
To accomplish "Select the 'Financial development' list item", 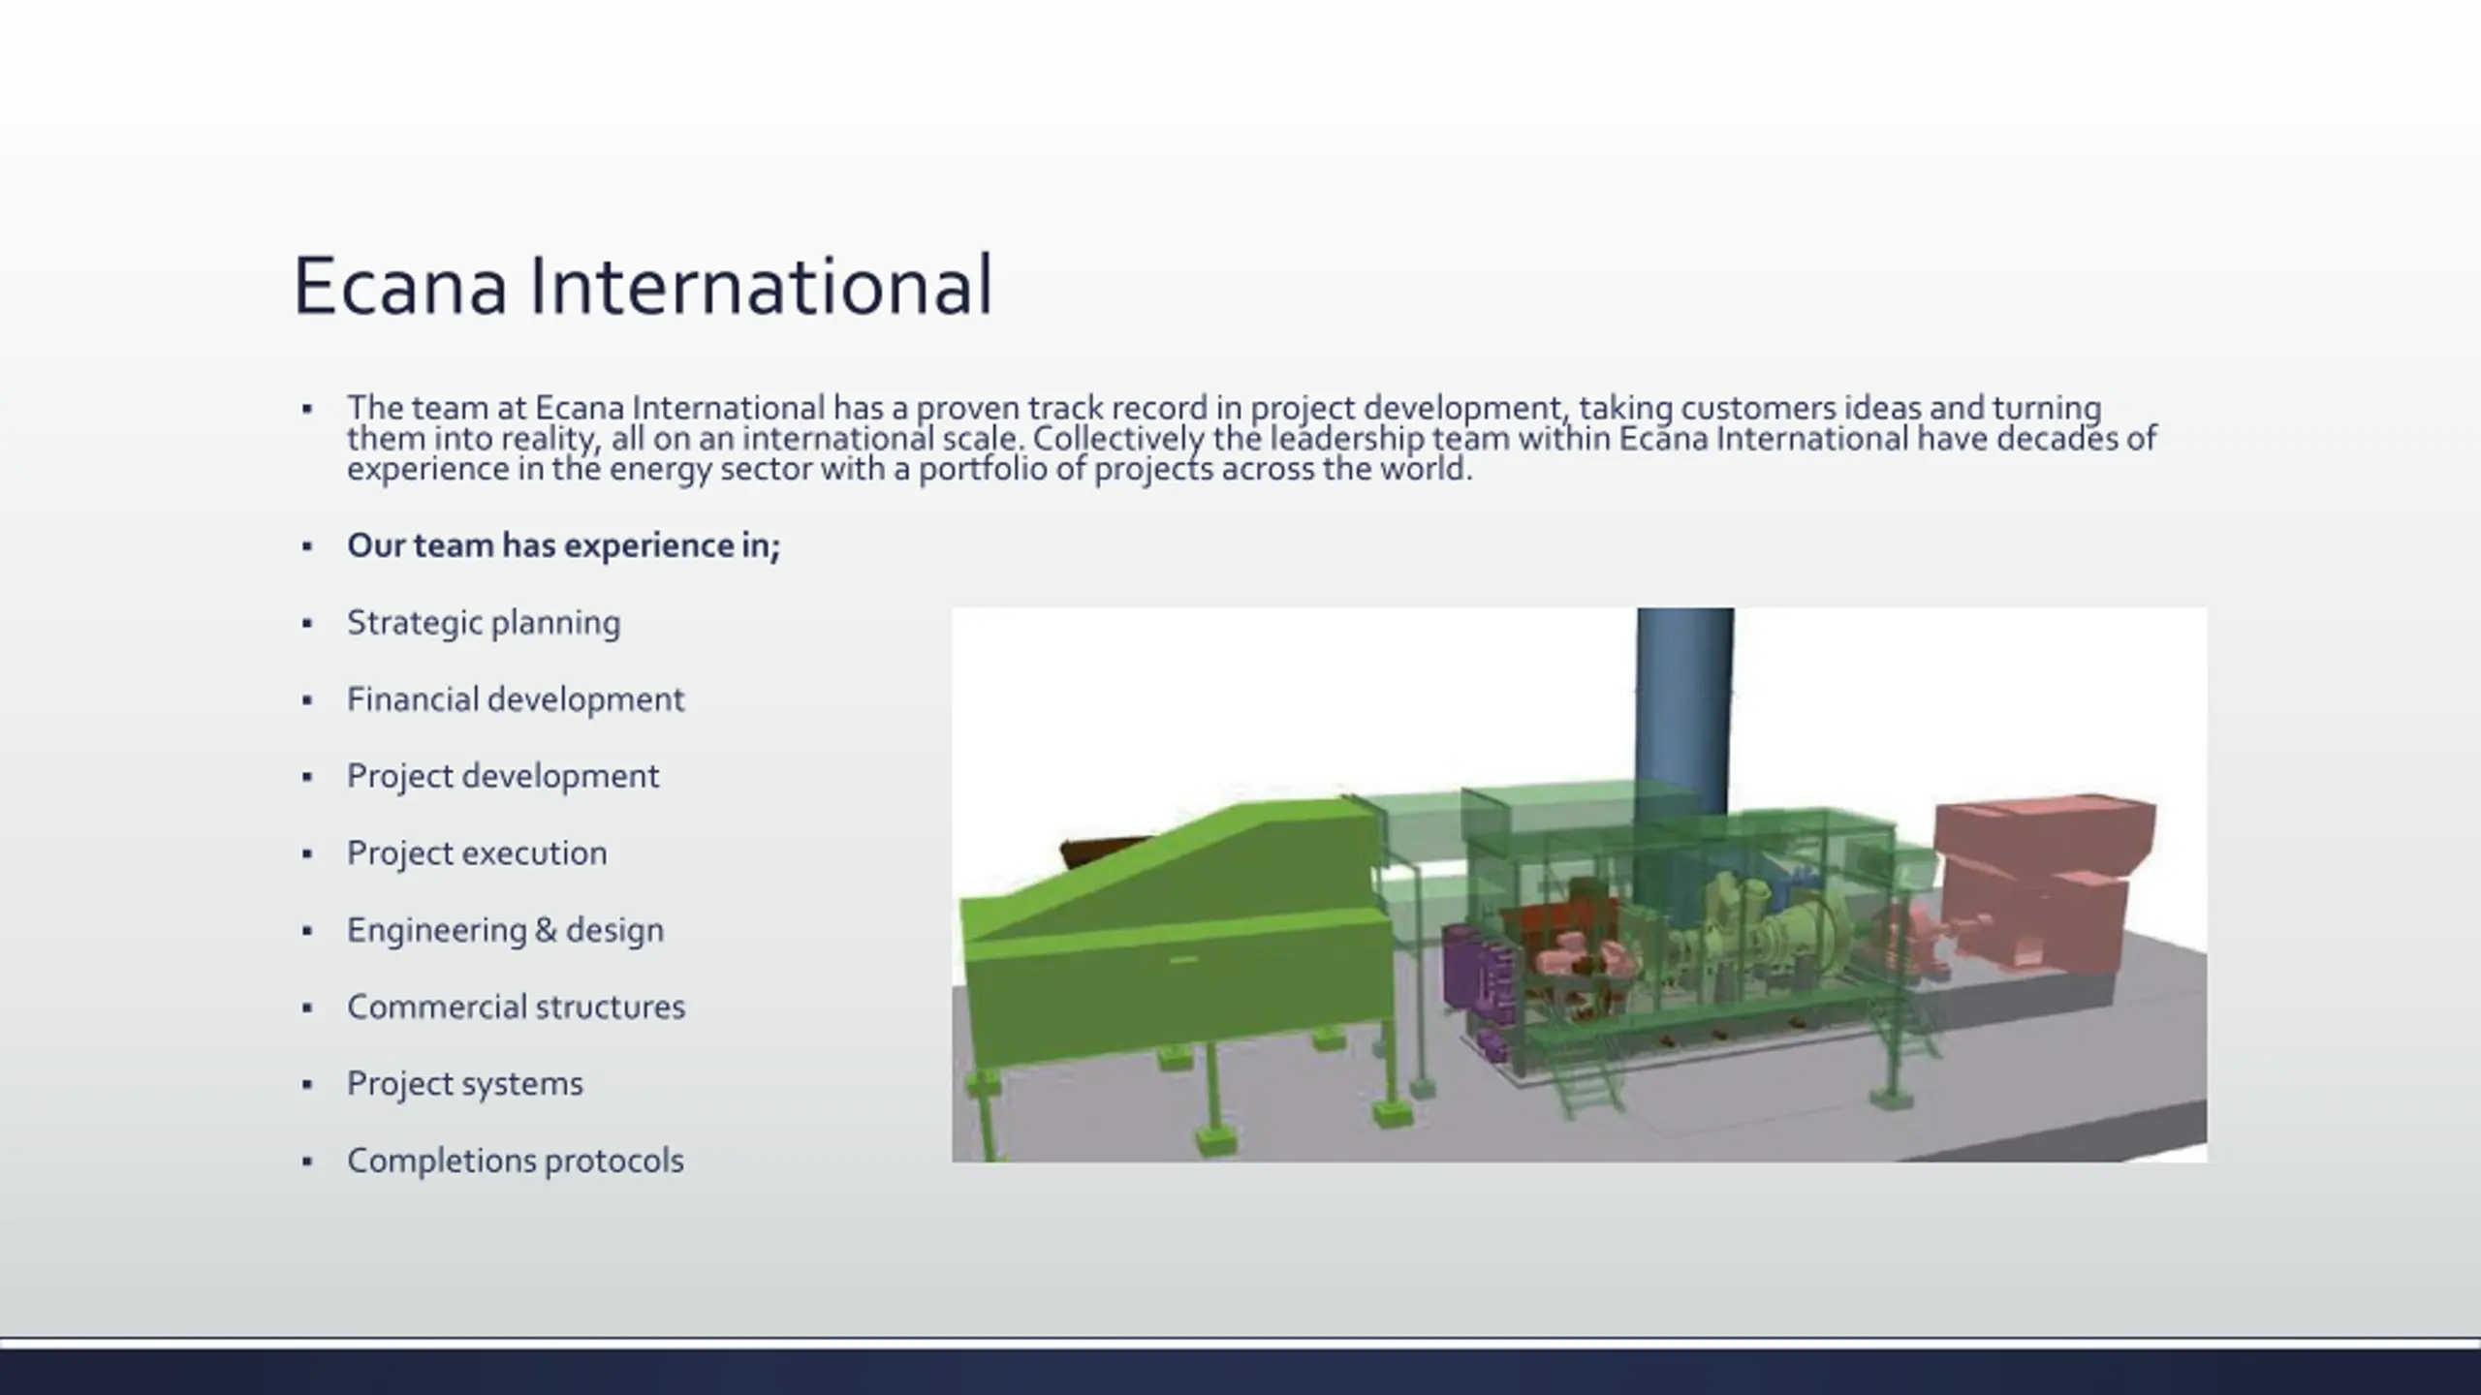I will pyautogui.click(x=515, y=699).
